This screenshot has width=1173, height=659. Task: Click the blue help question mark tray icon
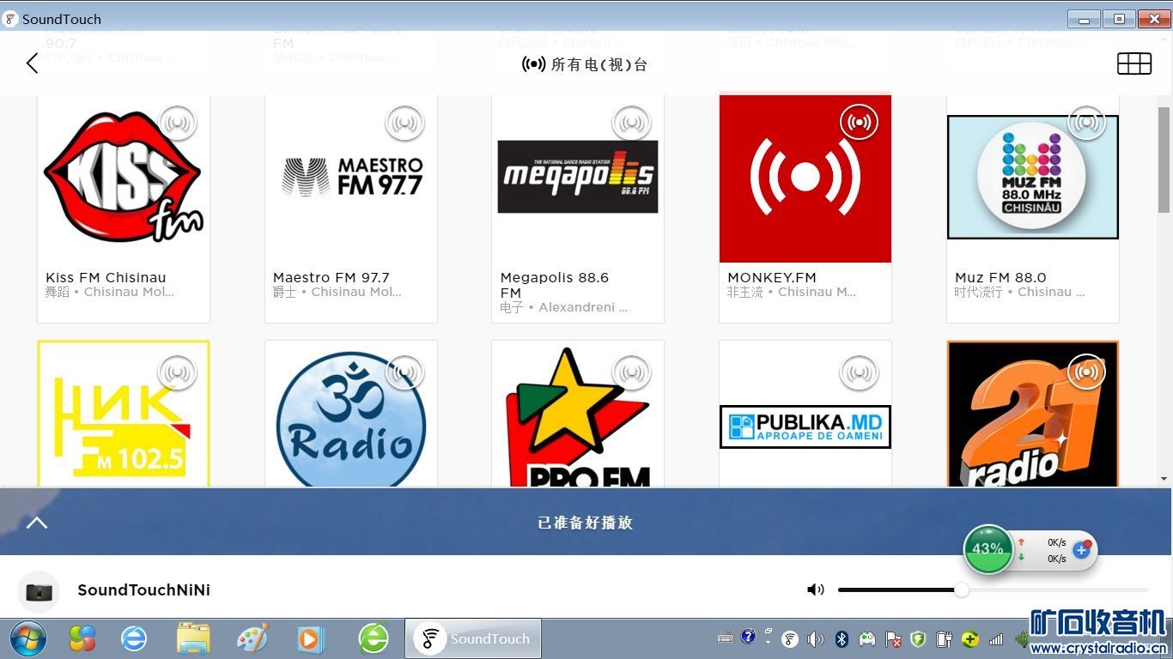pos(748,637)
